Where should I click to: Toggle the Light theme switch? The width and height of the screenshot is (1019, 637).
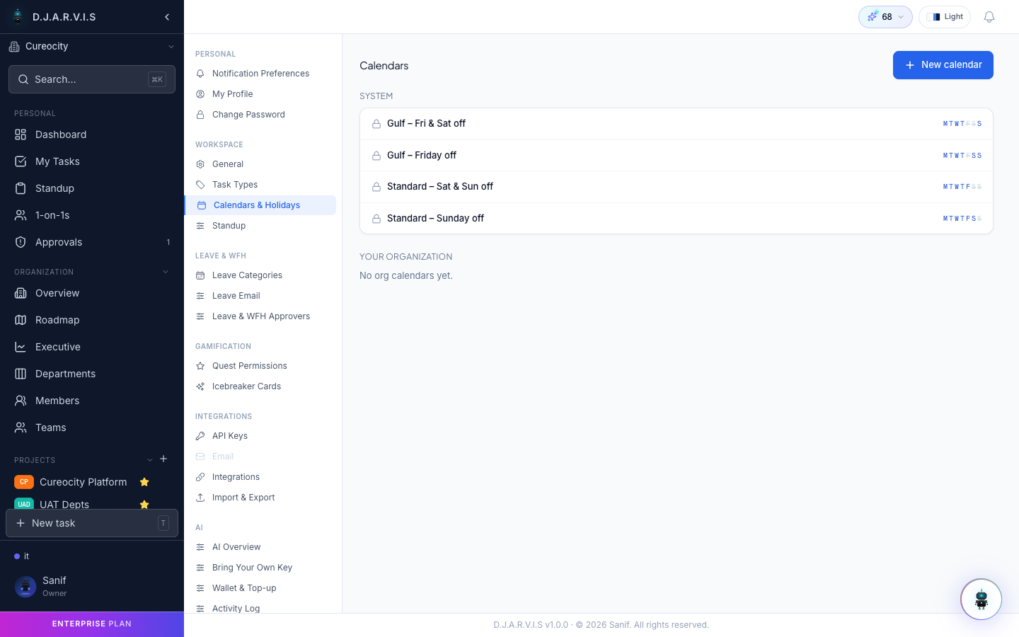(945, 17)
